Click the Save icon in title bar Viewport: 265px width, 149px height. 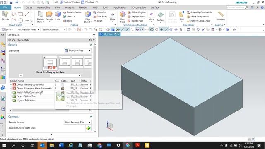pos(11,2)
